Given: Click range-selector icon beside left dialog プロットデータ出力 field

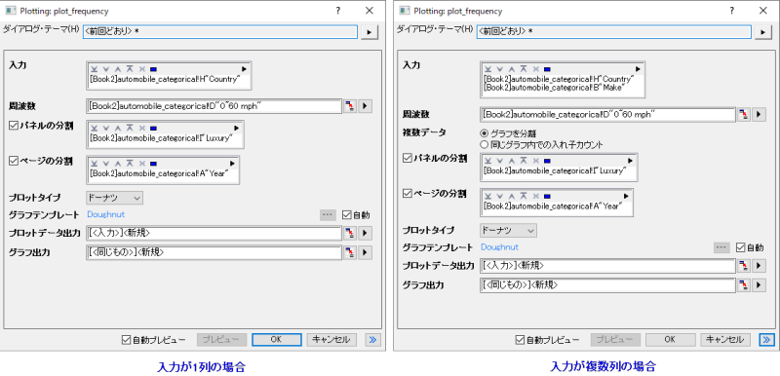Looking at the screenshot, I should coord(349,233).
